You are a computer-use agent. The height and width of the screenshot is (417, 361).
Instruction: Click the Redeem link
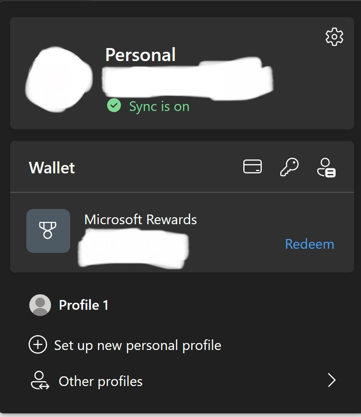coord(309,244)
